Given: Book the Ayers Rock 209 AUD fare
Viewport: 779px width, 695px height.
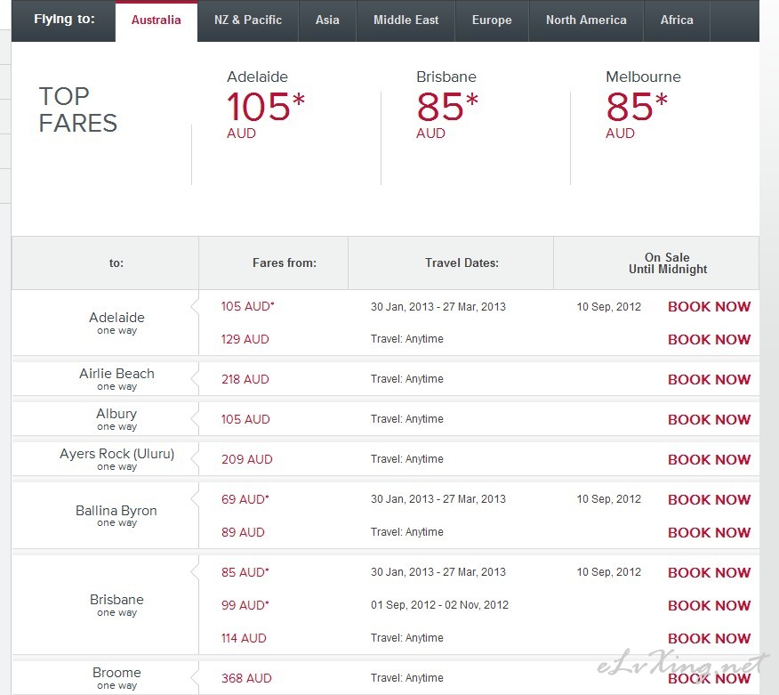Looking at the screenshot, I should [709, 460].
